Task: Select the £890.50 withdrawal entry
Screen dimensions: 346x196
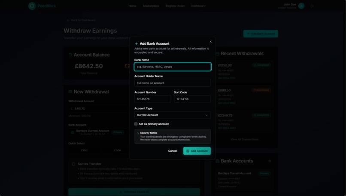Action: [x=244, y=97]
